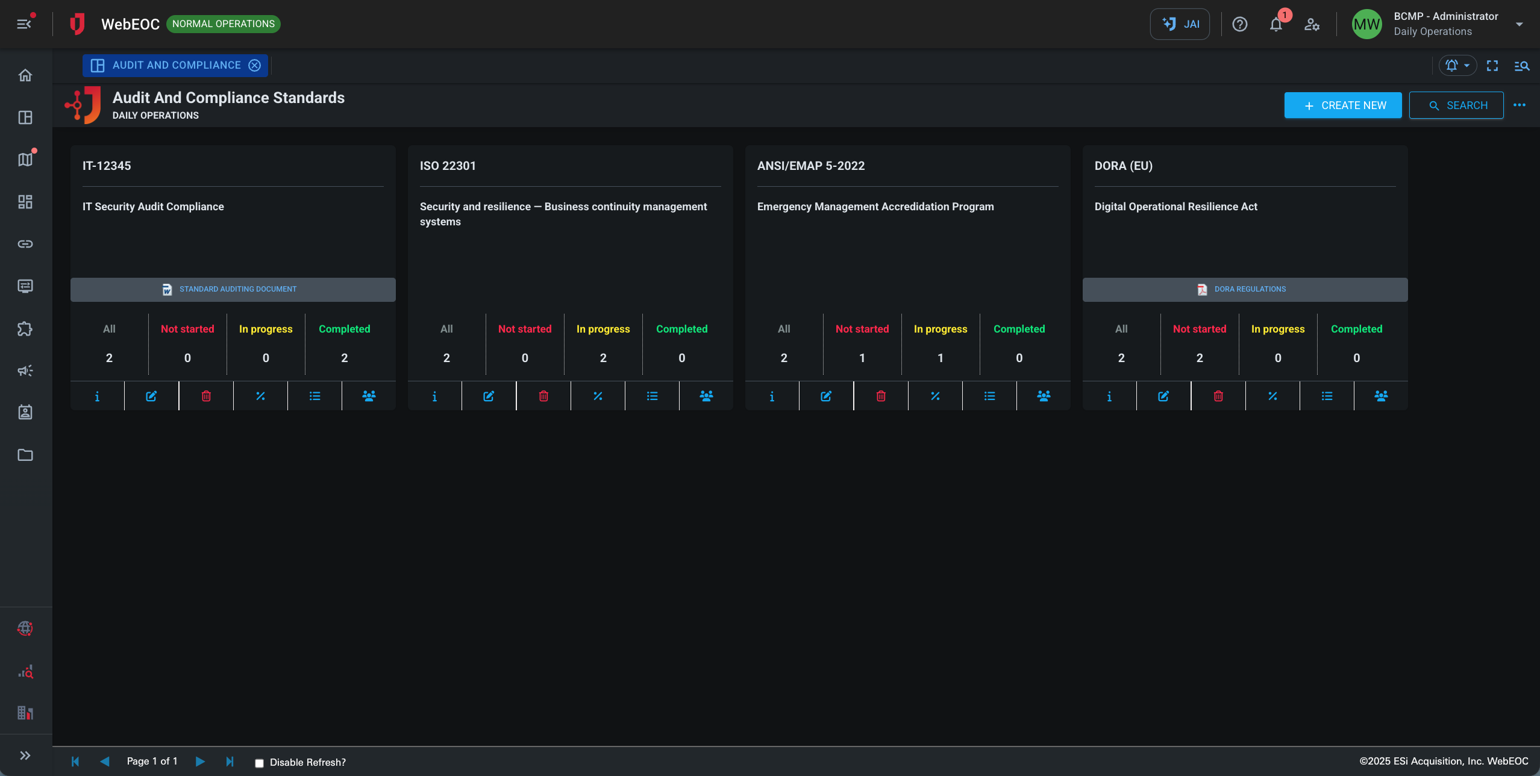Delete the ISO 22301 standard
Image resolution: width=1540 pixels, height=776 pixels.
pos(543,396)
